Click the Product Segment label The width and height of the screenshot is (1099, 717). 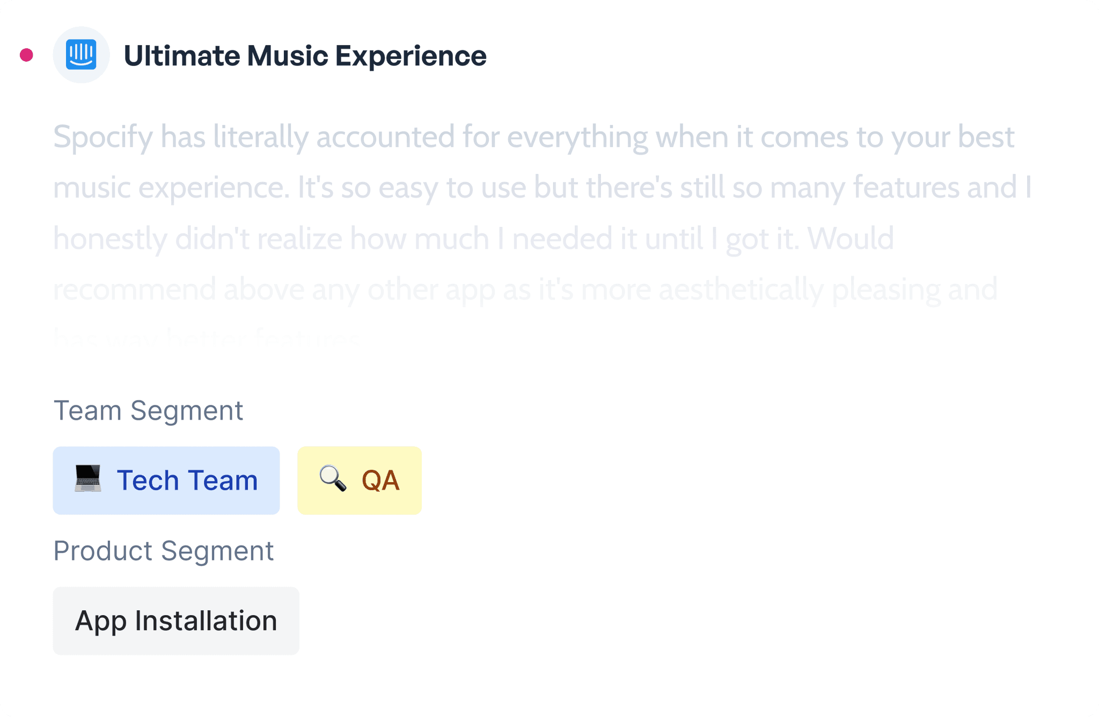[164, 551]
